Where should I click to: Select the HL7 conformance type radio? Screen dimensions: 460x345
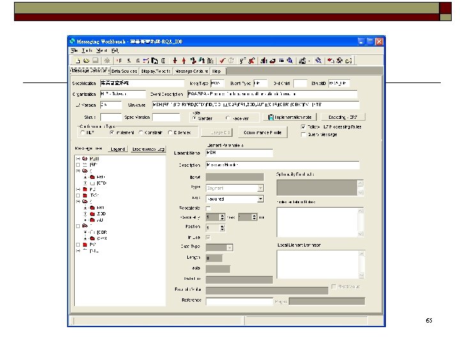pos(82,133)
